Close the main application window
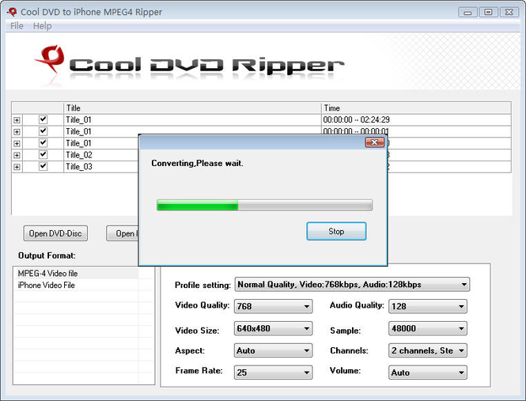 pos(509,13)
